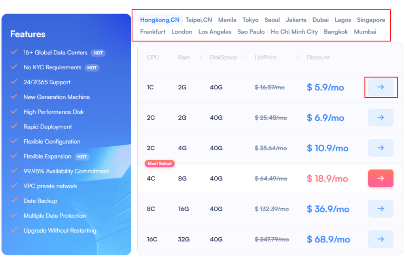This screenshot has width=405, height=257.
Task: Click the $ 25.48/mo list price
Action: pyautogui.click(x=271, y=118)
